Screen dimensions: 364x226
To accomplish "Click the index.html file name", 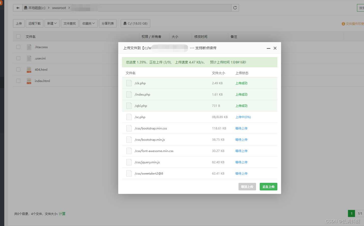I will (x=42, y=81).
